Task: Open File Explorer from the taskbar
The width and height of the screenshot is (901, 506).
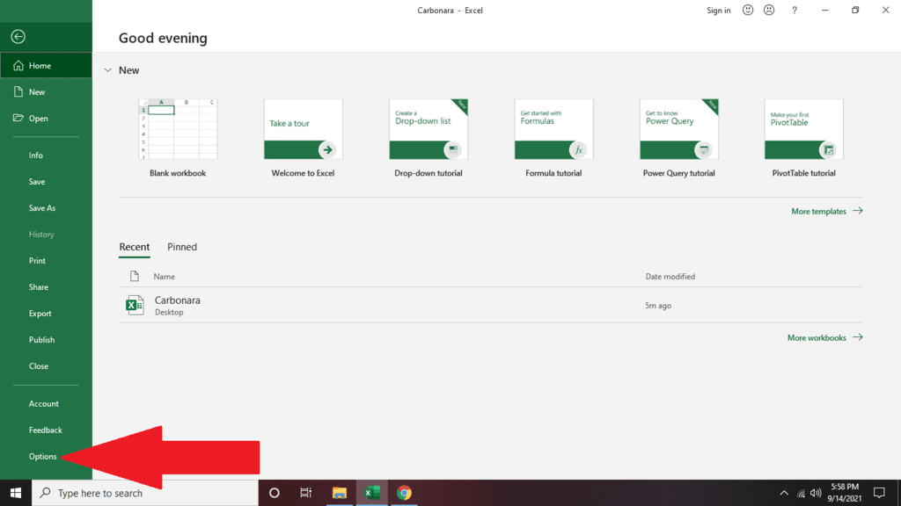Action: 340,493
